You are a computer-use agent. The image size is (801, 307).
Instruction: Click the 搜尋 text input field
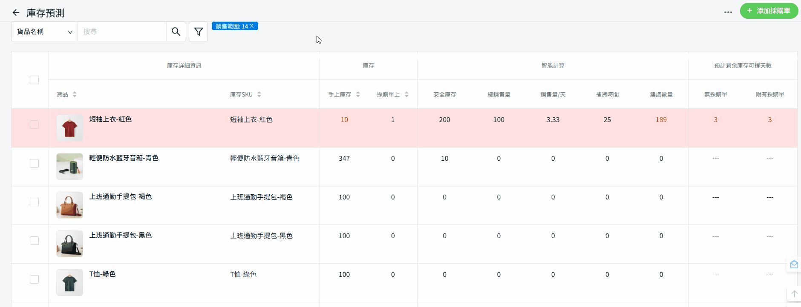click(x=122, y=31)
